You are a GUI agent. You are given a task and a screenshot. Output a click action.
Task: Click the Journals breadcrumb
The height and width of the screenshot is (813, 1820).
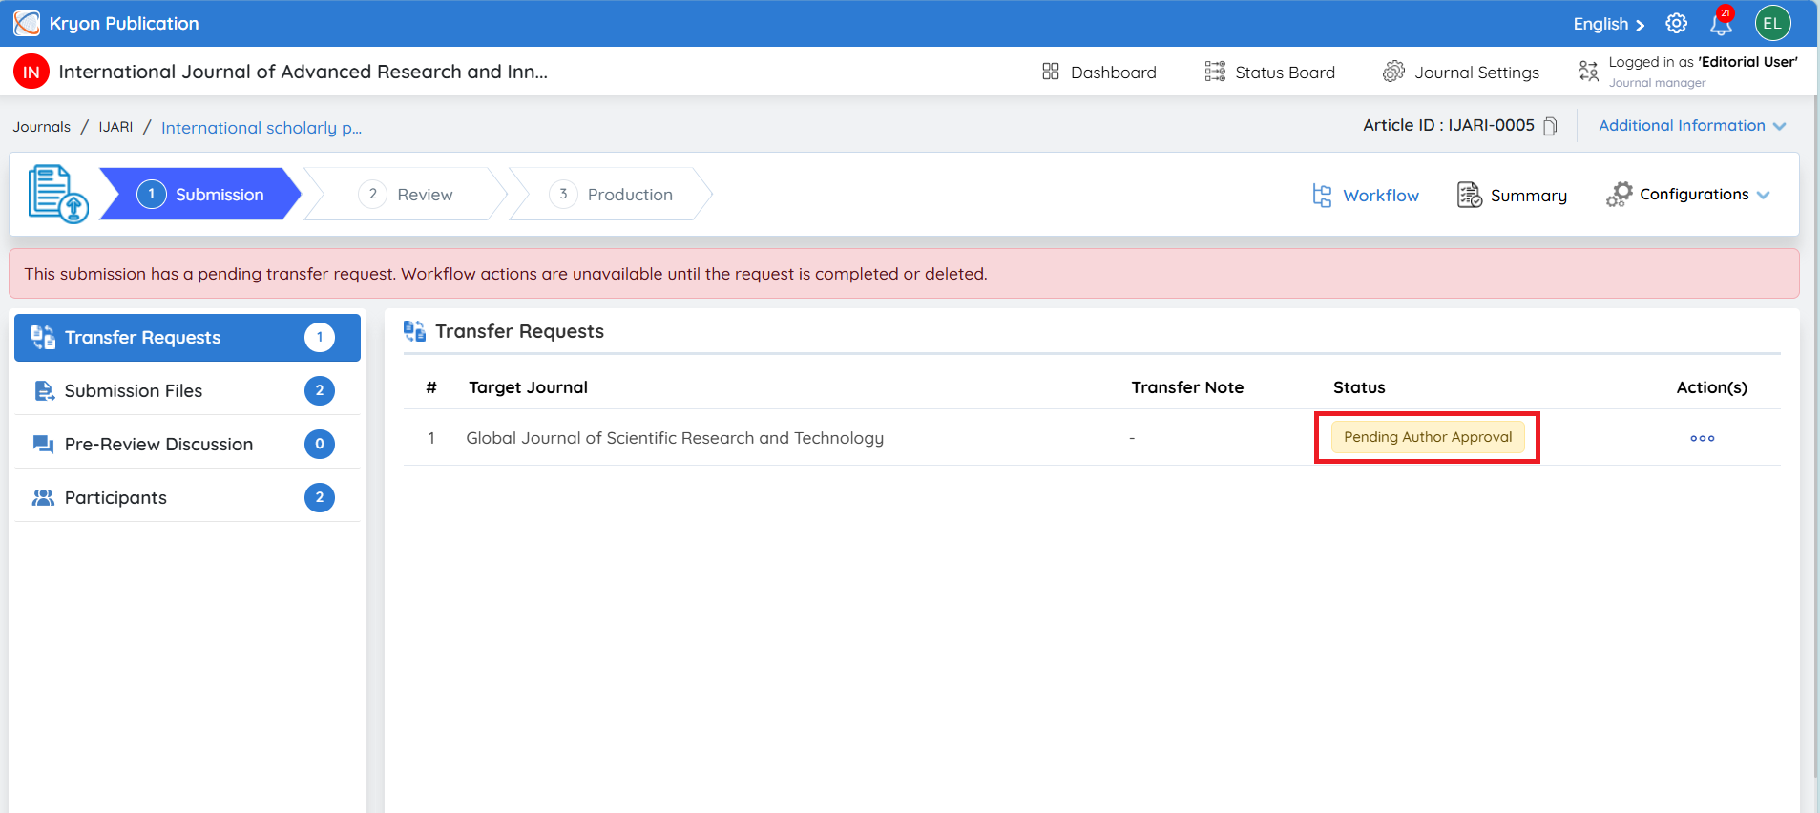(41, 127)
